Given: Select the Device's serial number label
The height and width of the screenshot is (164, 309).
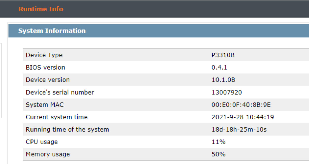Looking at the screenshot, I should point(60,92).
